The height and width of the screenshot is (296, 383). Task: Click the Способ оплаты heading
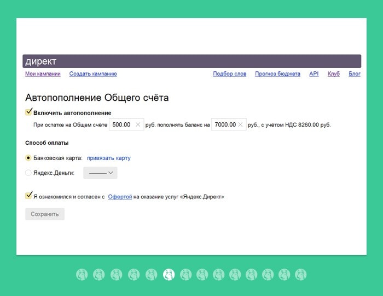click(47, 143)
